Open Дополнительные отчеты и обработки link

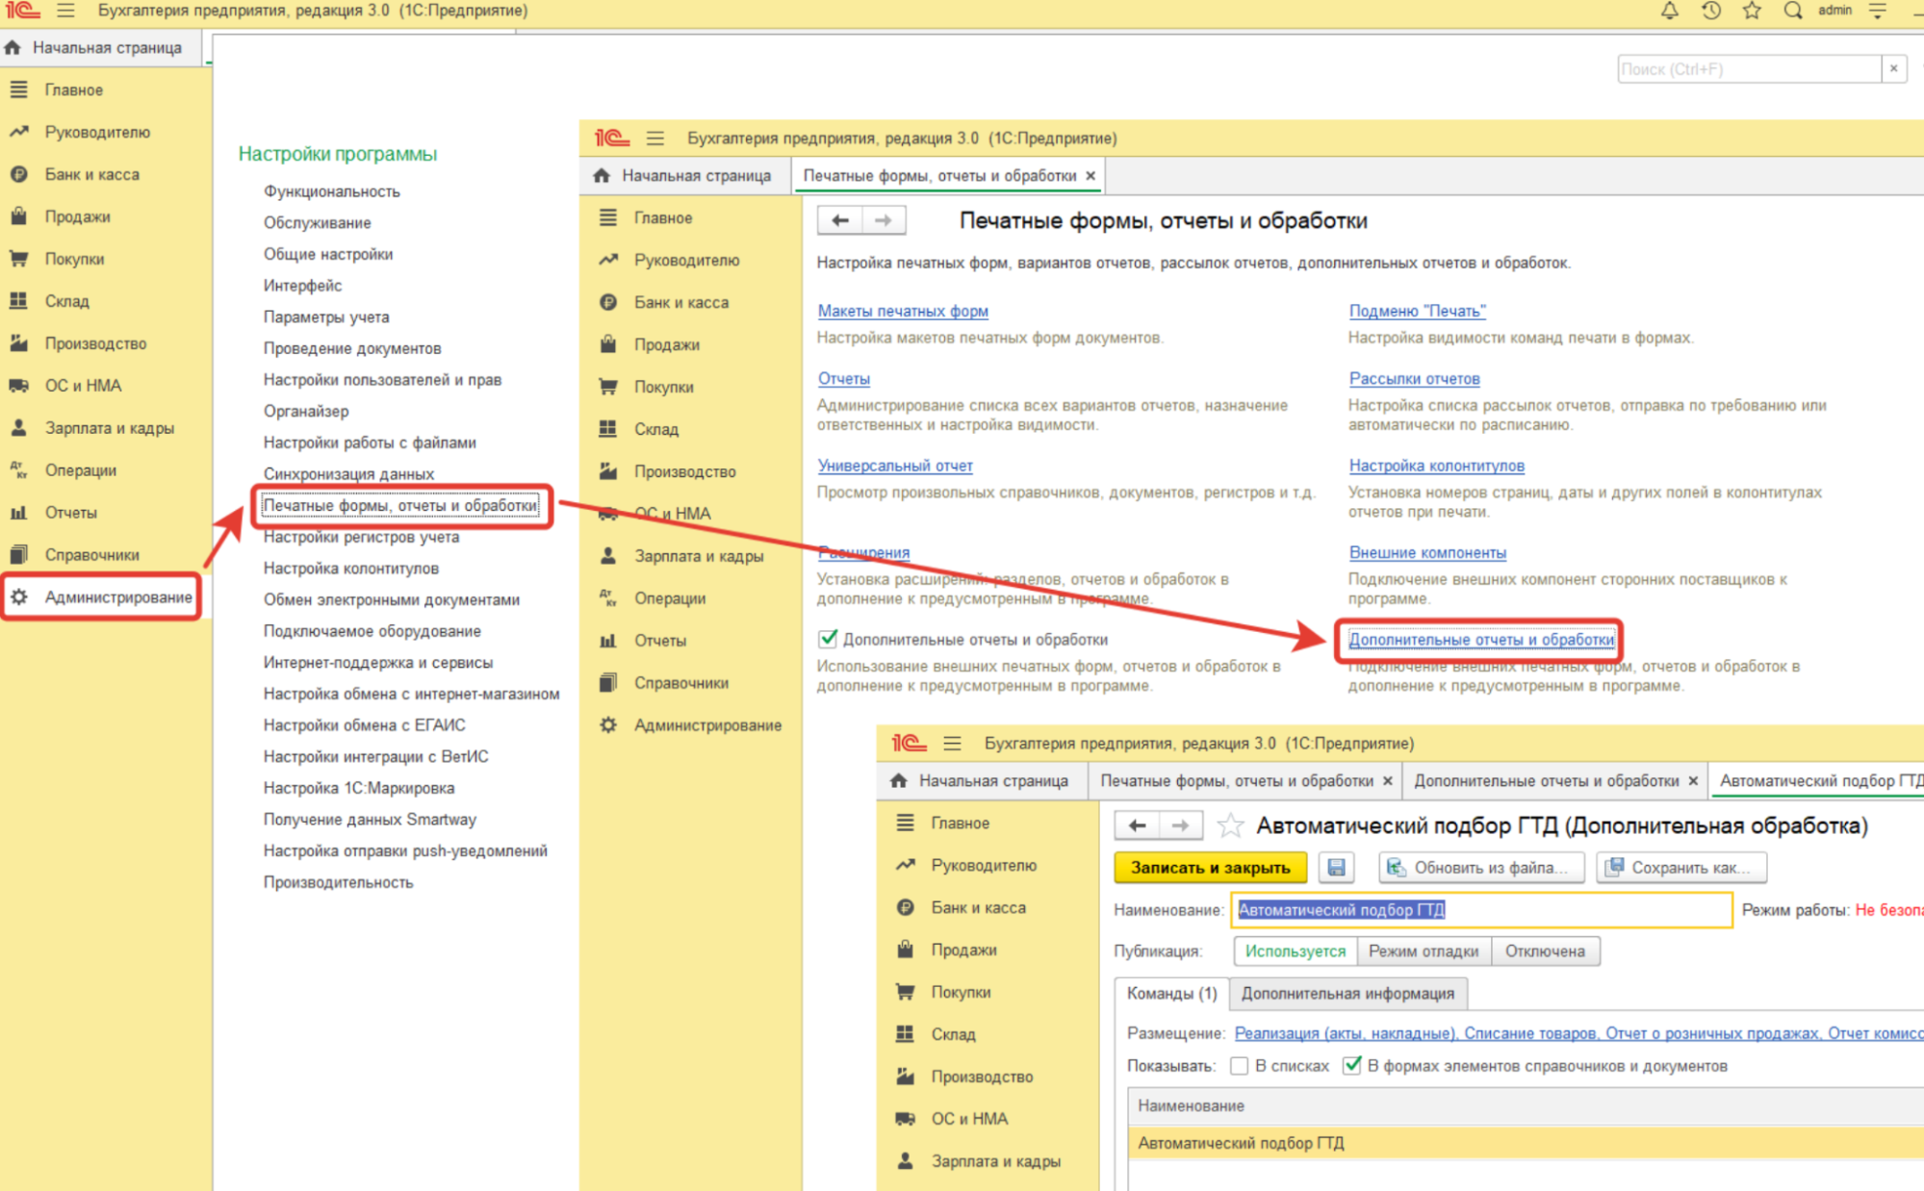click(x=1480, y=640)
